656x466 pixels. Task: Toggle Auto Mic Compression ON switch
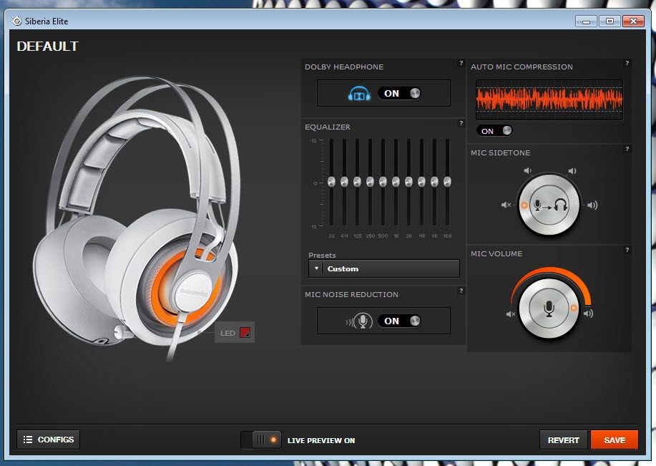tap(494, 130)
